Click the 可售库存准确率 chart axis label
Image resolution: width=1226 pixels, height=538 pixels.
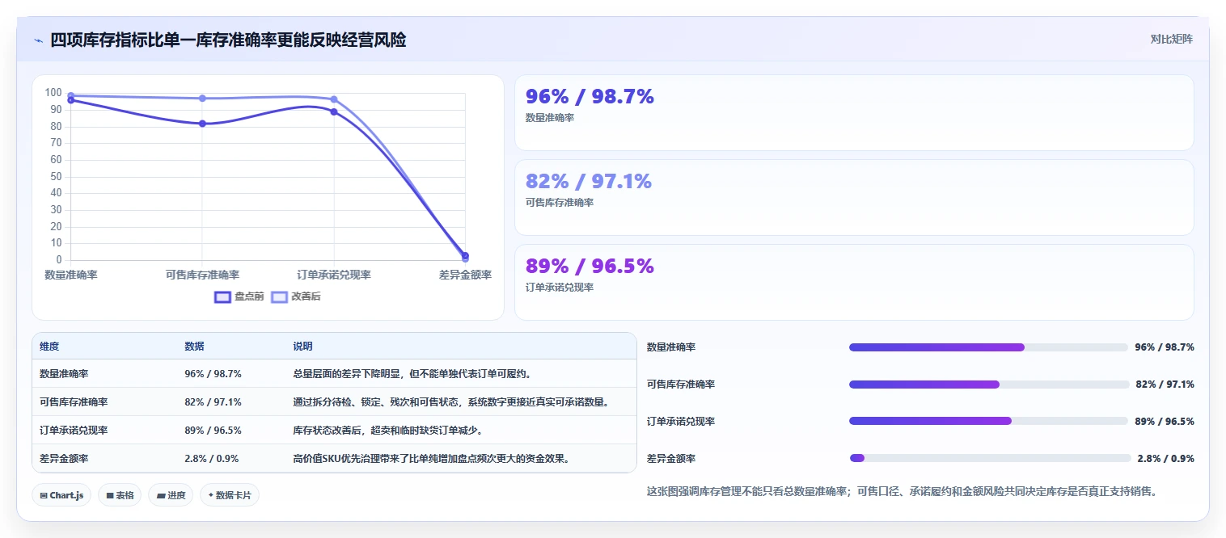(202, 275)
